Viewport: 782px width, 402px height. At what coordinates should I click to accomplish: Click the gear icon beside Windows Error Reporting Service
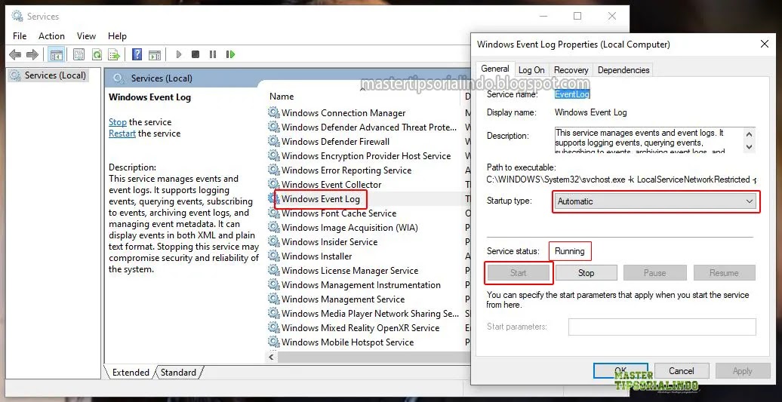273,170
